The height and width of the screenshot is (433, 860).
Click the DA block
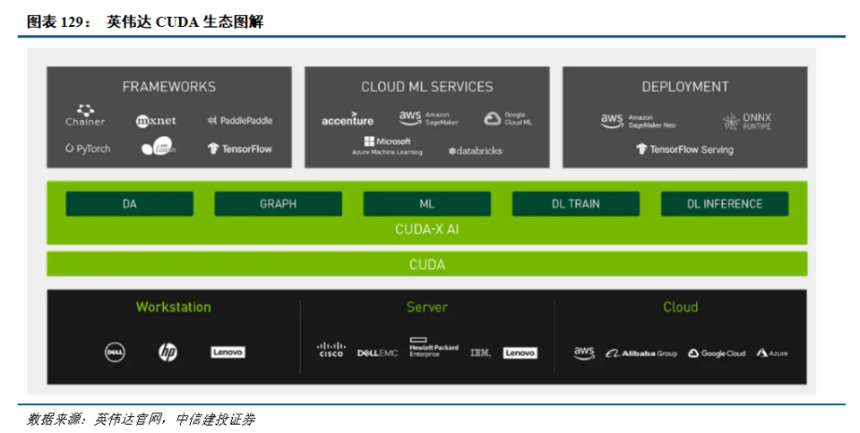pyautogui.click(x=129, y=204)
